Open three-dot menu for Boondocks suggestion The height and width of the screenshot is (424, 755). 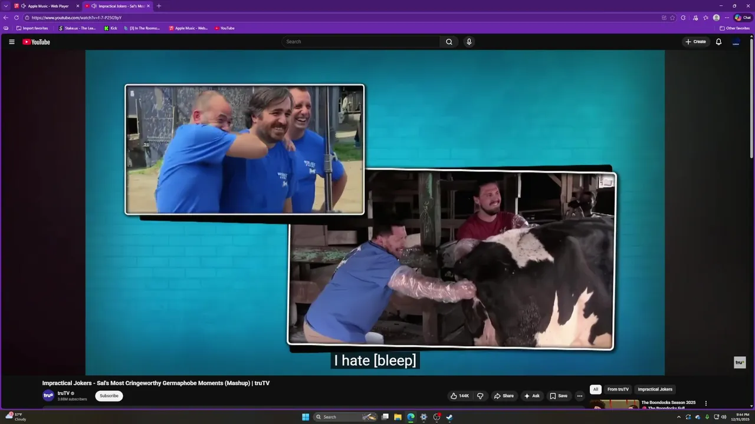706,404
